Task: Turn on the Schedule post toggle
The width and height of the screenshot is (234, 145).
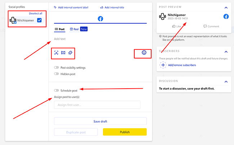Action: (x=57, y=90)
